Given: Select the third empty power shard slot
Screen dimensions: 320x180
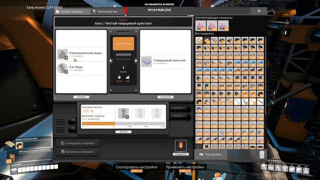Looking at the screenshot, I should (x=156, y=113).
